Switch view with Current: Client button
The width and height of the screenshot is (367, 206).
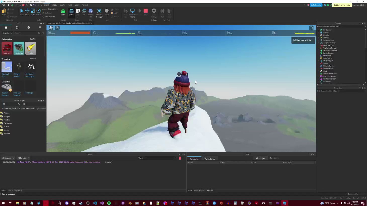click(132, 13)
